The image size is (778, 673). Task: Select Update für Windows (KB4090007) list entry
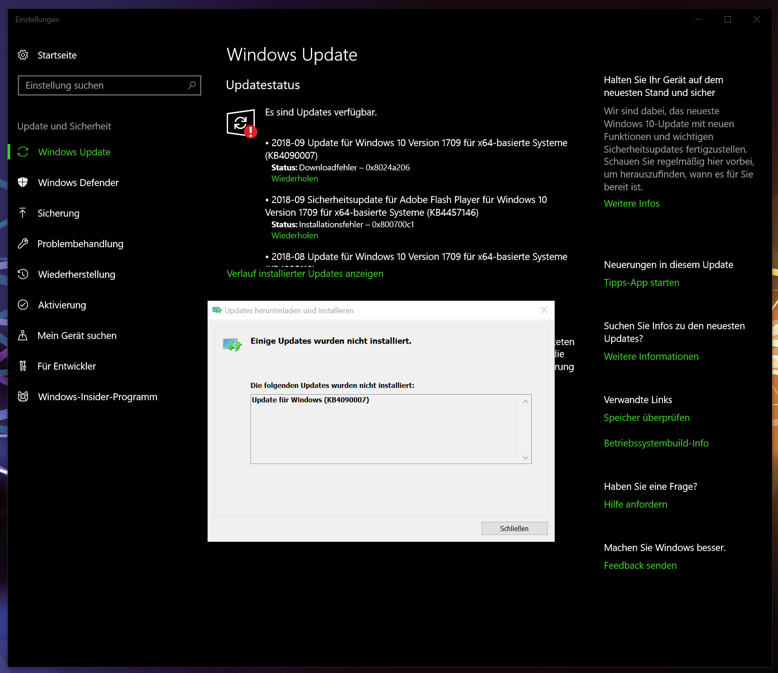[x=310, y=400]
